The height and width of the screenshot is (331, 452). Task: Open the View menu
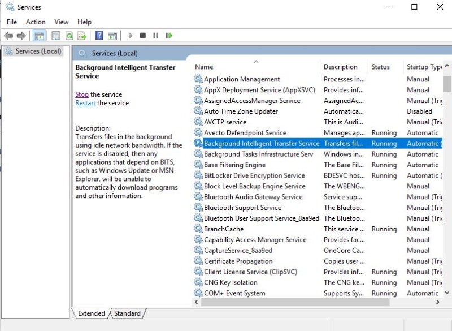click(x=61, y=22)
